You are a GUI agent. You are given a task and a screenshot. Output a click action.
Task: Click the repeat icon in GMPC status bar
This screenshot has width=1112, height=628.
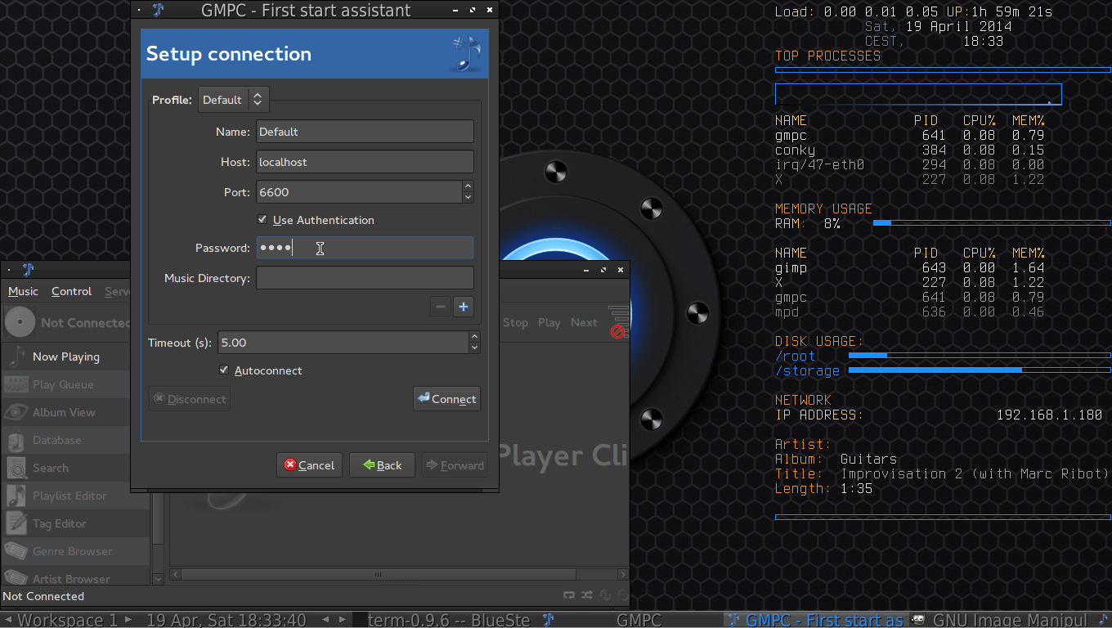tap(569, 596)
